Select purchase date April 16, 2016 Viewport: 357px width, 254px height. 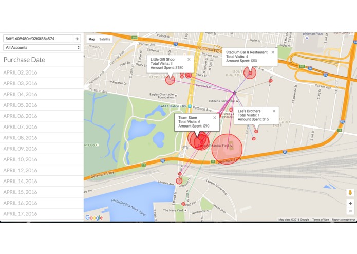(x=42, y=203)
